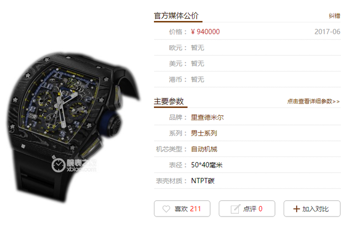
Task: Click the 自动机械 movement type link
Action: click(x=204, y=149)
